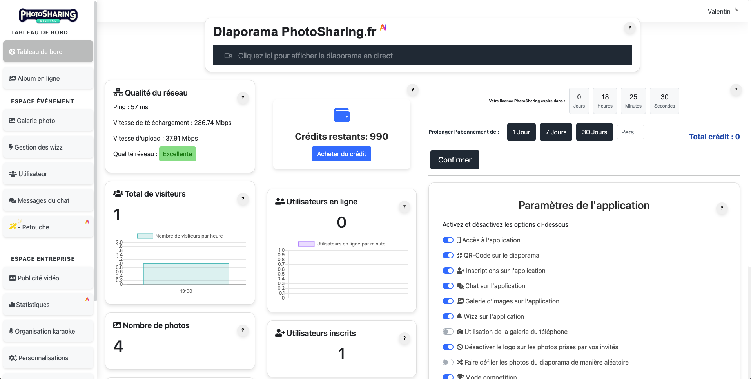Open help for Diaporama PhotoSharing.fr card
This screenshot has height=379, width=751.
pyautogui.click(x=630, y=28)
